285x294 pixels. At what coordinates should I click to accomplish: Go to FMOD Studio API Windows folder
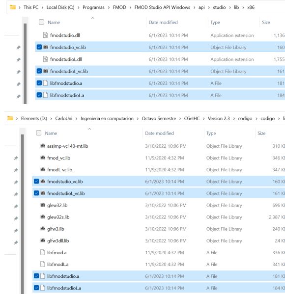coord(162,7)
